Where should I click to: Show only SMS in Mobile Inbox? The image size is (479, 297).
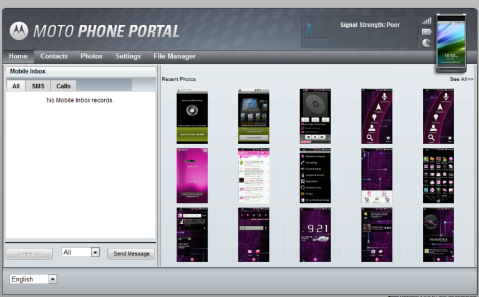click(38, 86)
